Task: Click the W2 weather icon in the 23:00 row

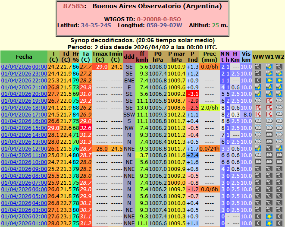Action: 279,74
